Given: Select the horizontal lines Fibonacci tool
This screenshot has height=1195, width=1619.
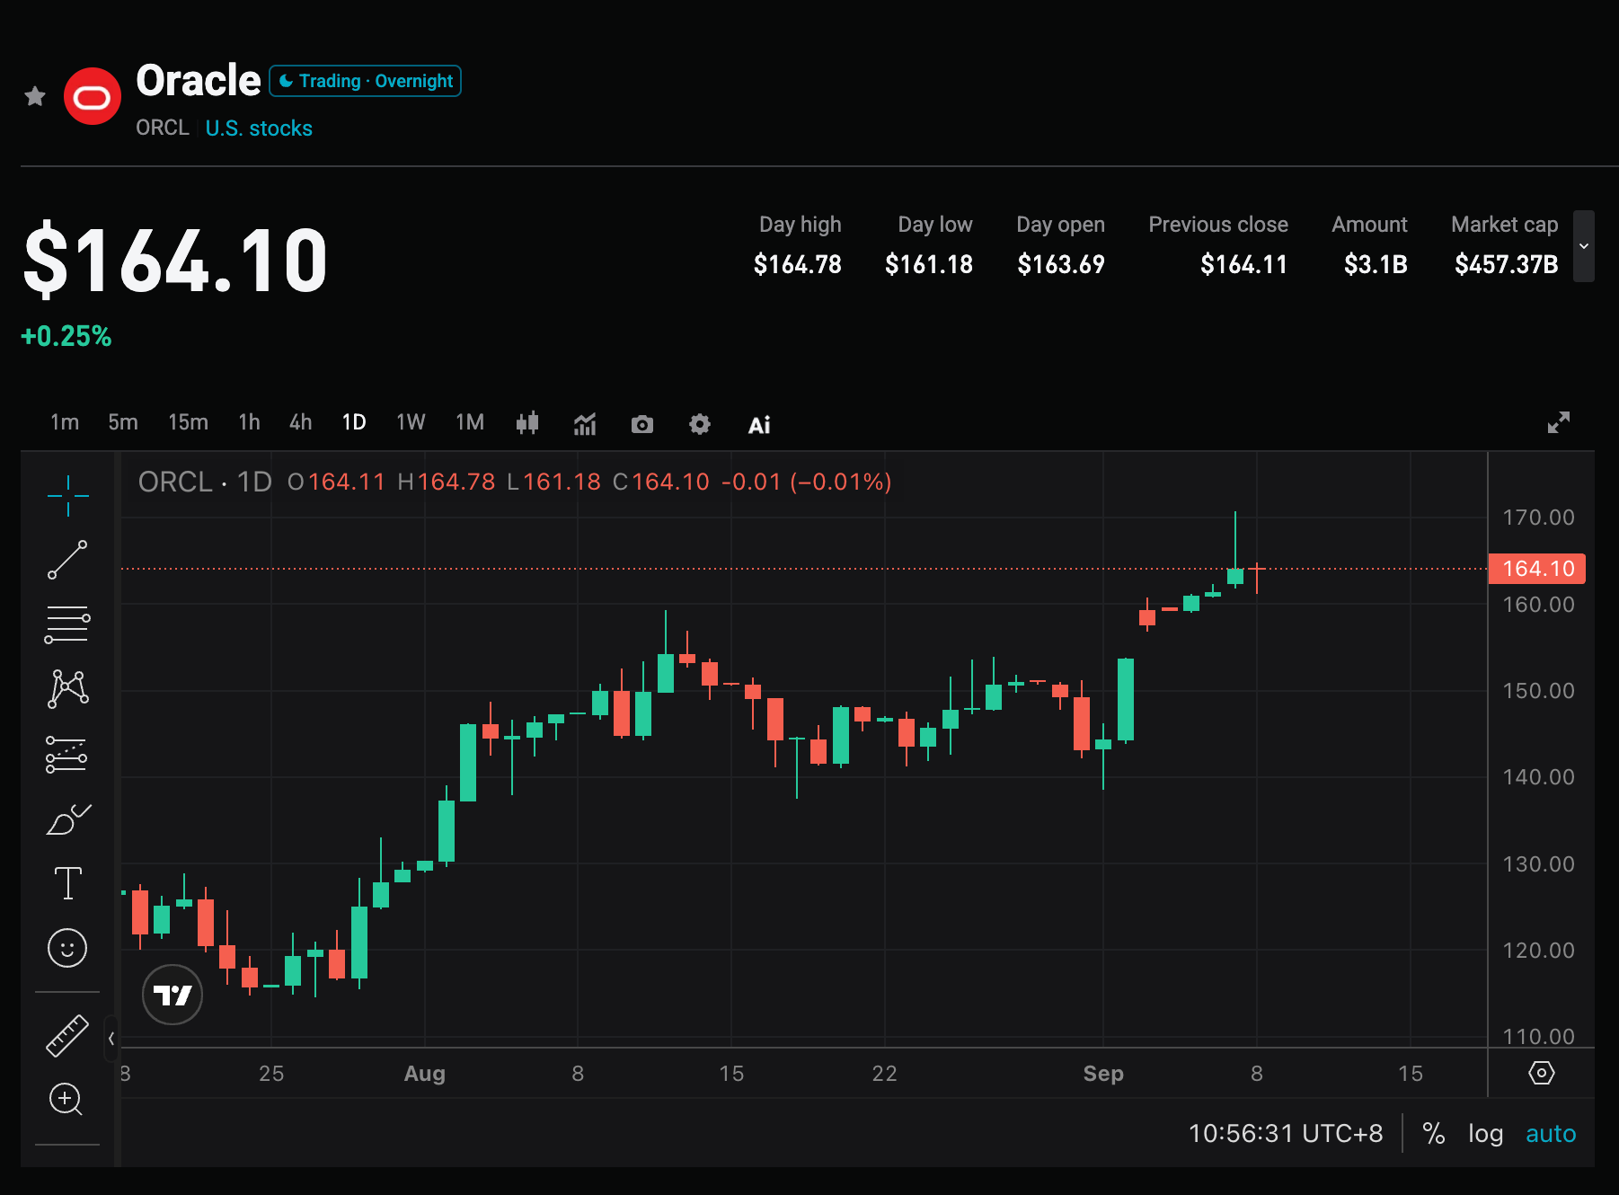Looking at the screenshot, I should click(x=67, y=624).
